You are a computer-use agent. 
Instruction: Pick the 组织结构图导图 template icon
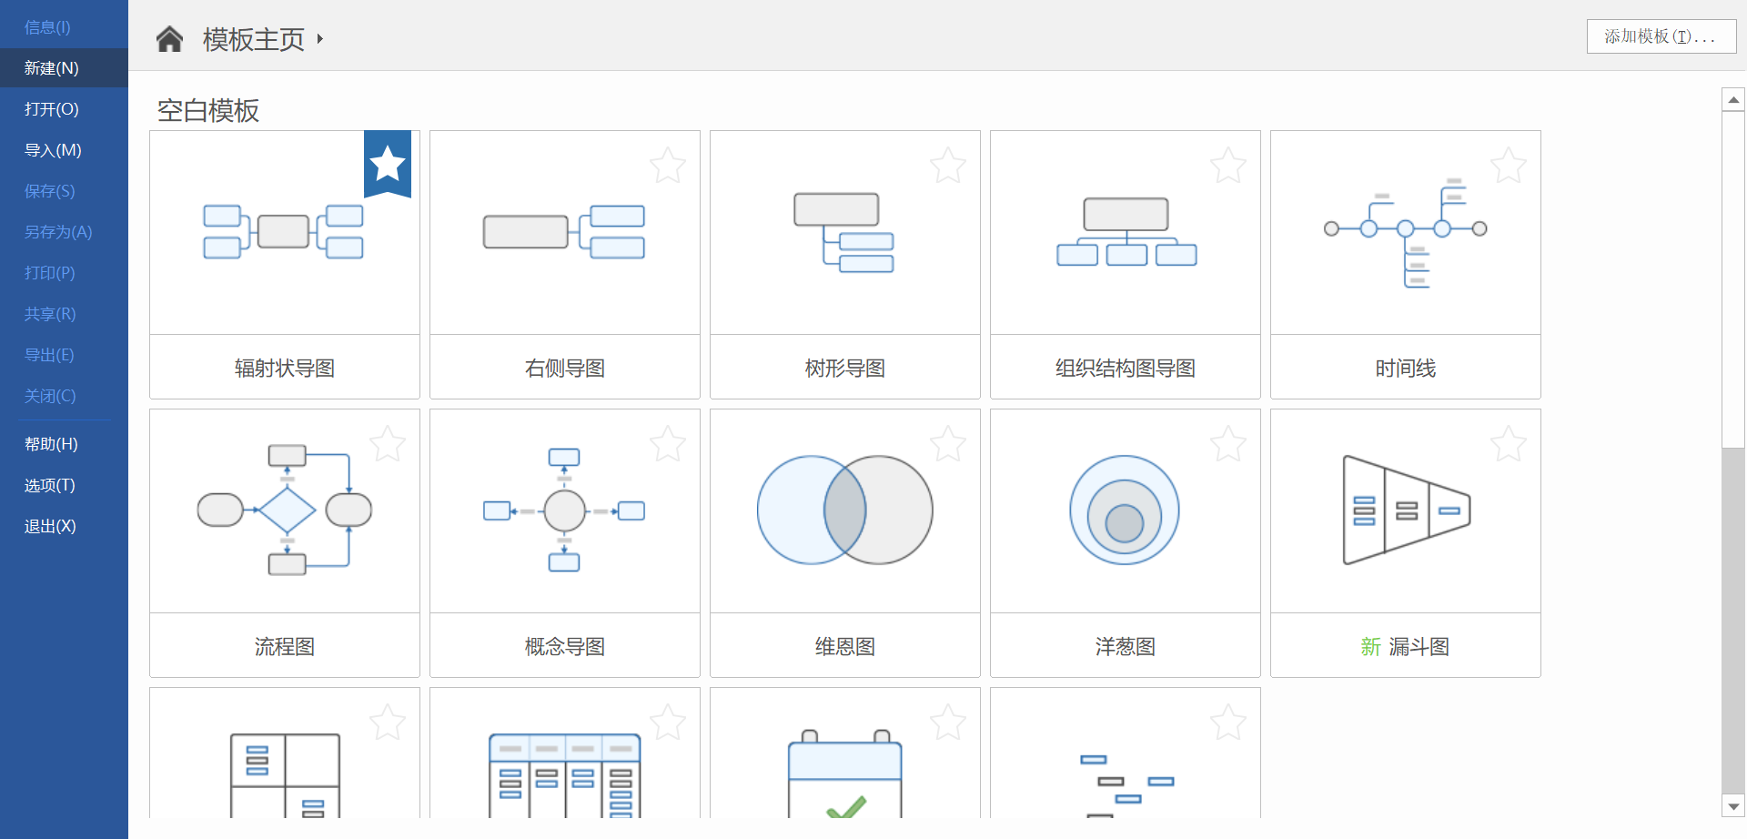pyautogui.click(x=1126, y=232)
